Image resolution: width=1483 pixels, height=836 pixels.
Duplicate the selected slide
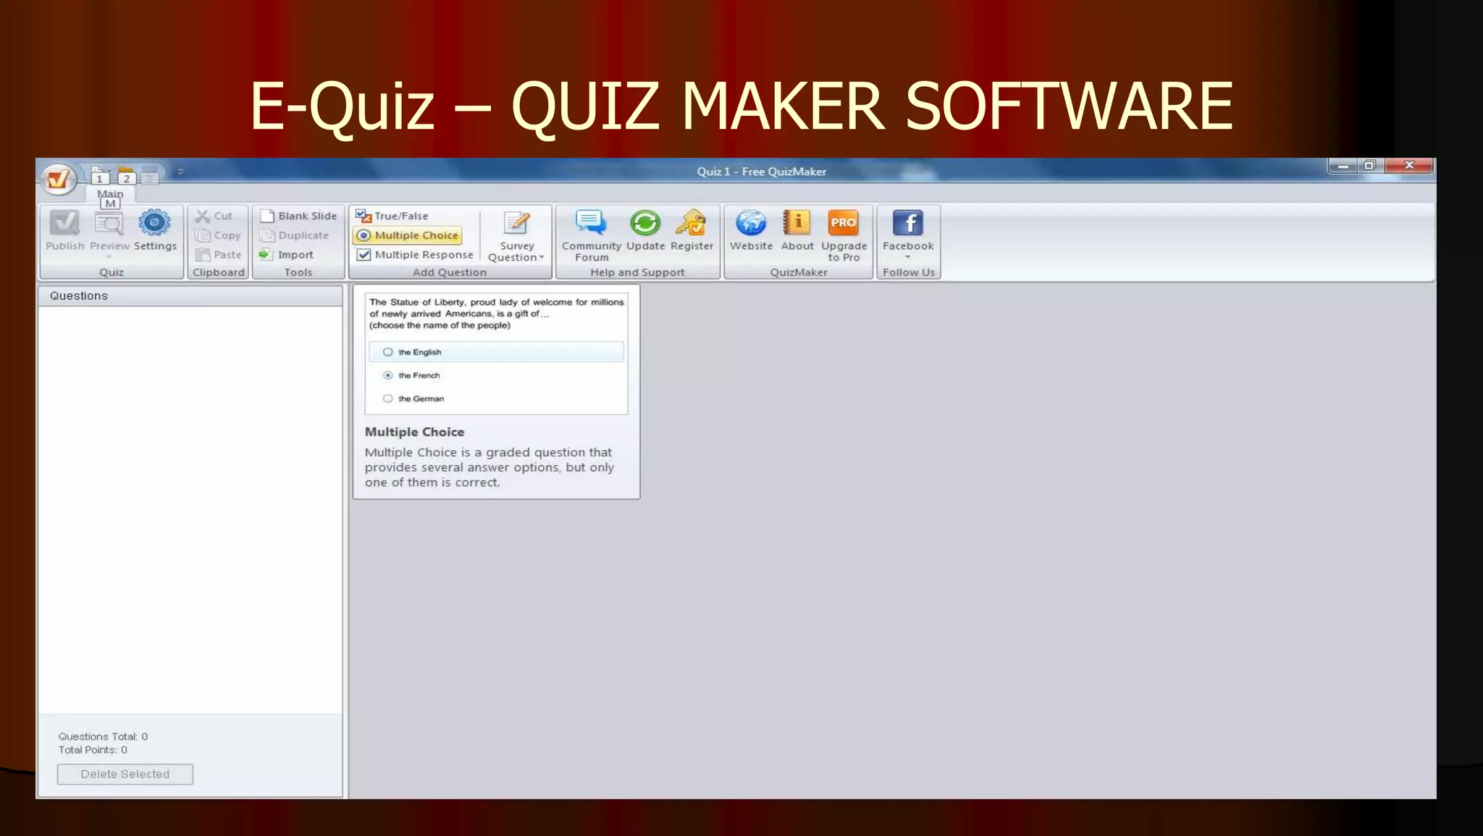tap(295, 236)
